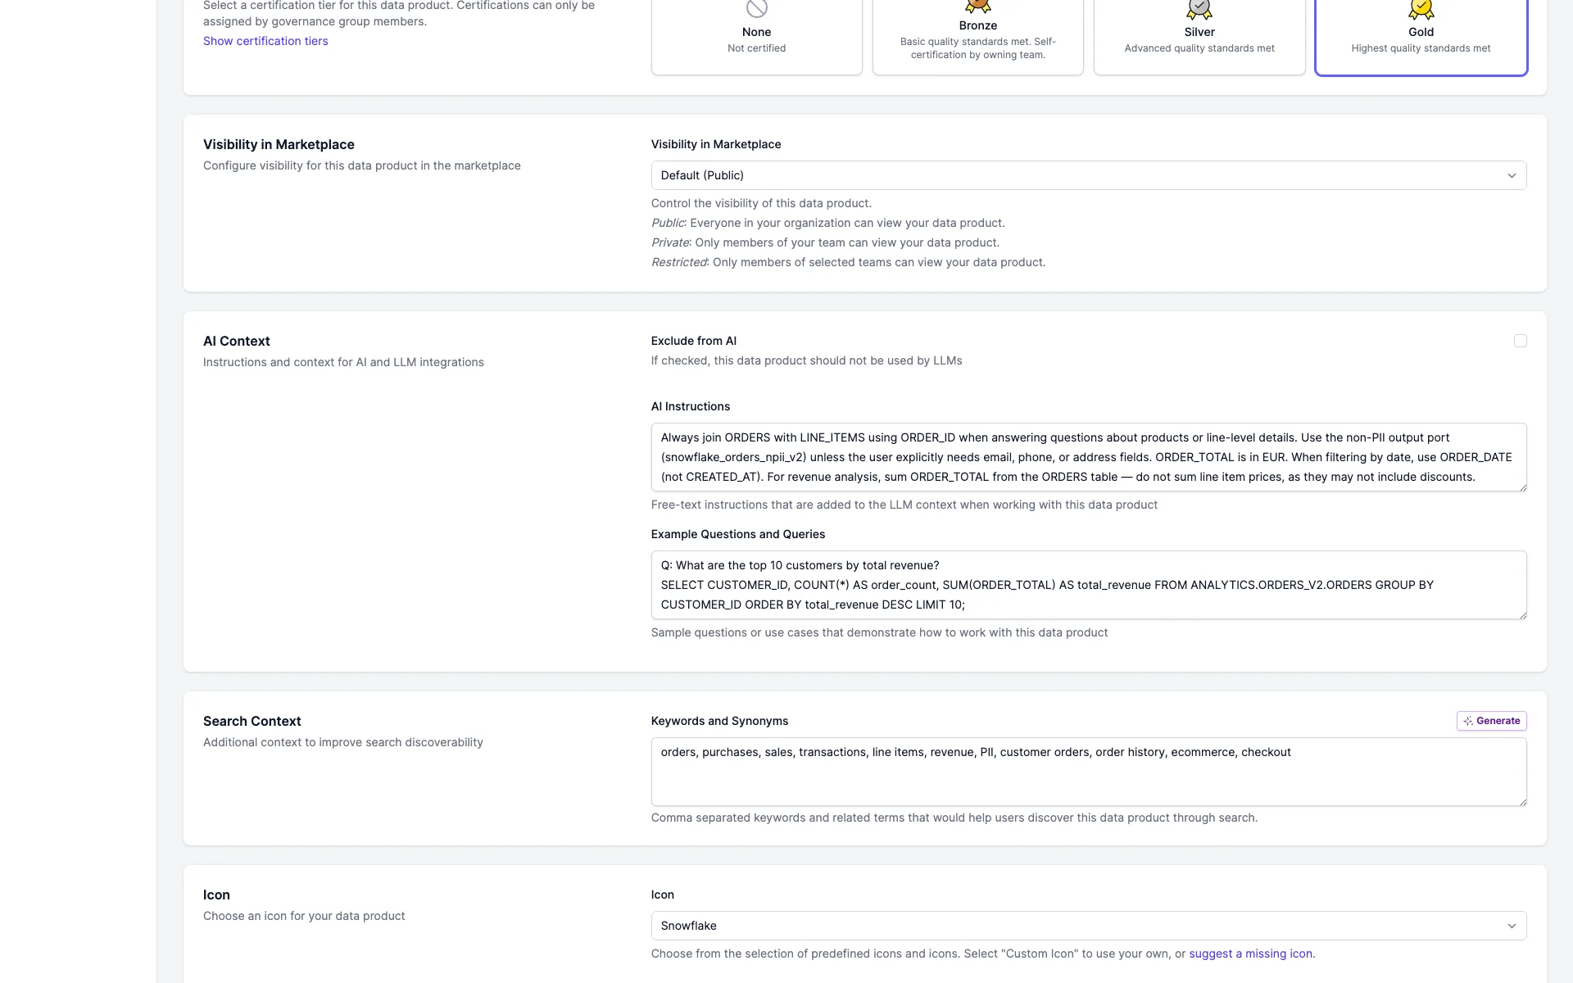Focus the Example Questions and Queries field
Screen dimensions: 1573x983
click(1088, 584)
